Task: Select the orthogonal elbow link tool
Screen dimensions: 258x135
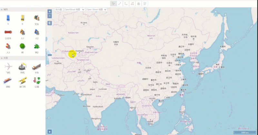Action: (126, 4)
